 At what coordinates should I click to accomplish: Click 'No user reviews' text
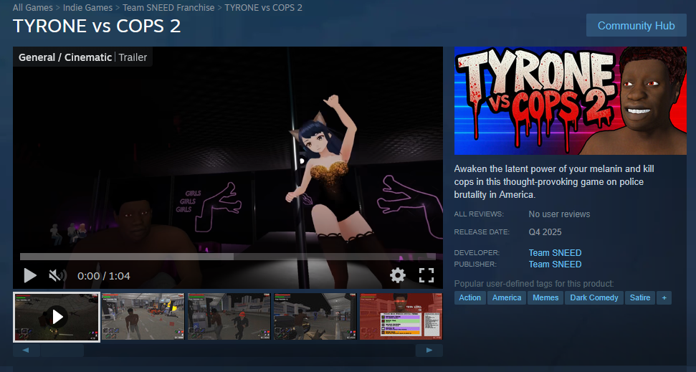pyautogui.click(x=559, y=214)
